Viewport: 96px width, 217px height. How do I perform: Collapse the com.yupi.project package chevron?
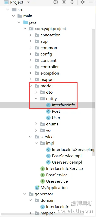click(x=25, y=29)
